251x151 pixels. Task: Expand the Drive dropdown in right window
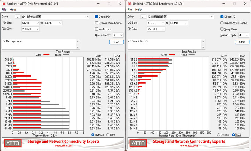click(212, 17)
